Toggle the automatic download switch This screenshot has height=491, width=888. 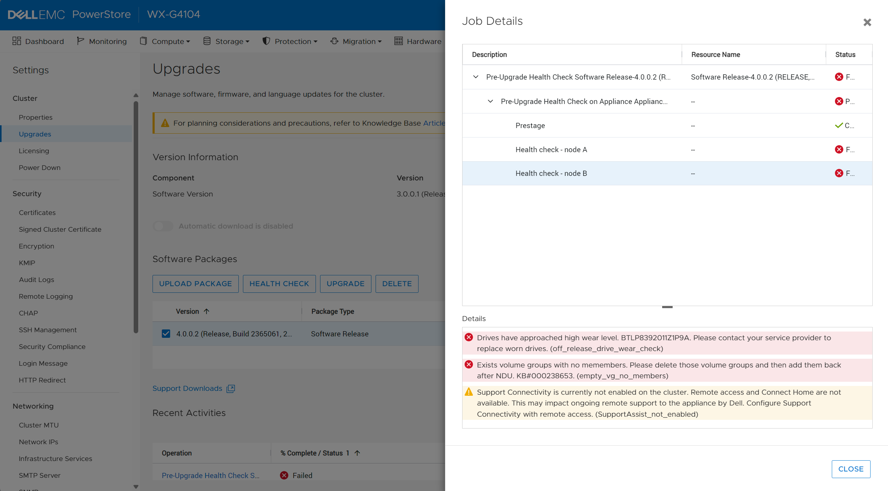[x=163, y=226]
